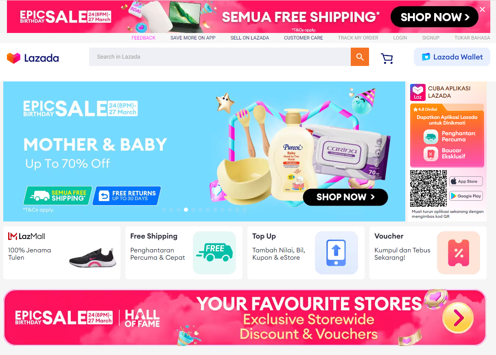The width and height of the screenshot is (496, 355).
Task: Click the Top Up phone icon
Action: (x=336, y=252)
